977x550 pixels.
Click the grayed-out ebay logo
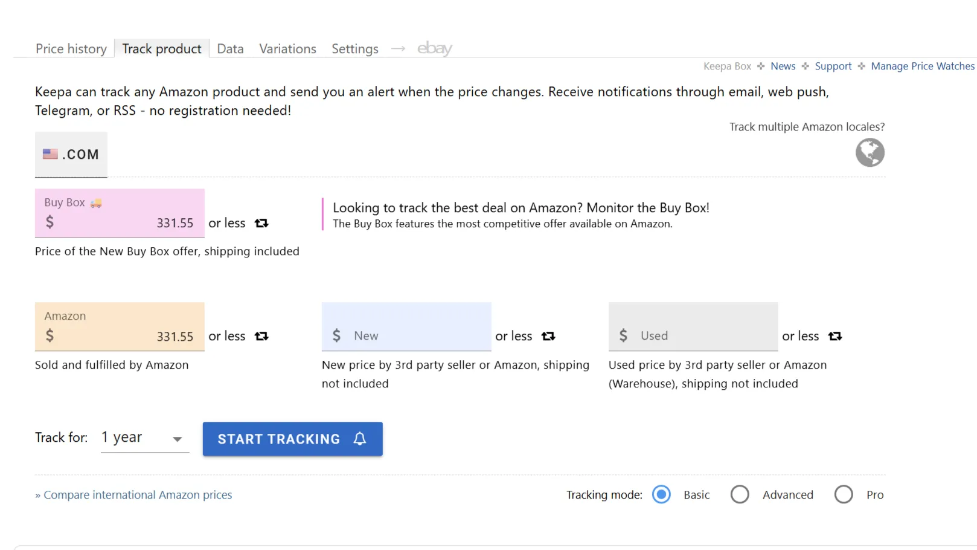tap(434, 48)
